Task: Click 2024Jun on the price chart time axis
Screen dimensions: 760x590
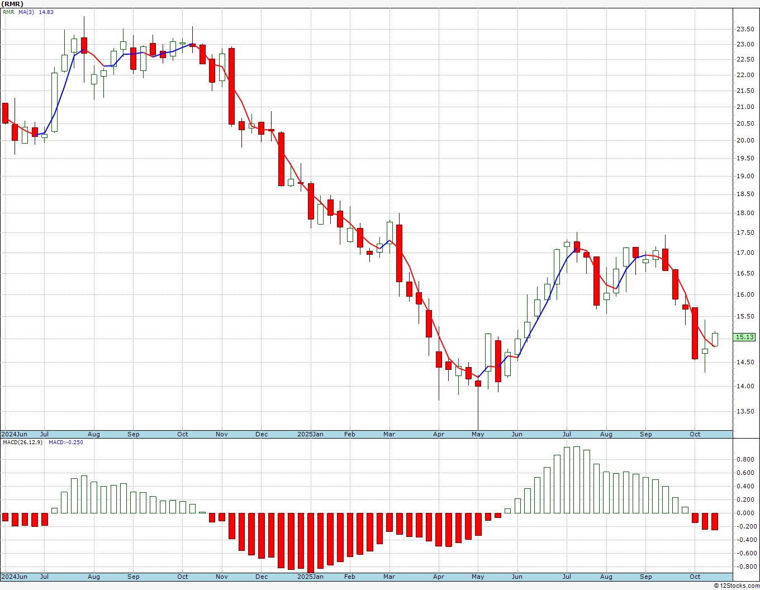Action: (14, 434)
